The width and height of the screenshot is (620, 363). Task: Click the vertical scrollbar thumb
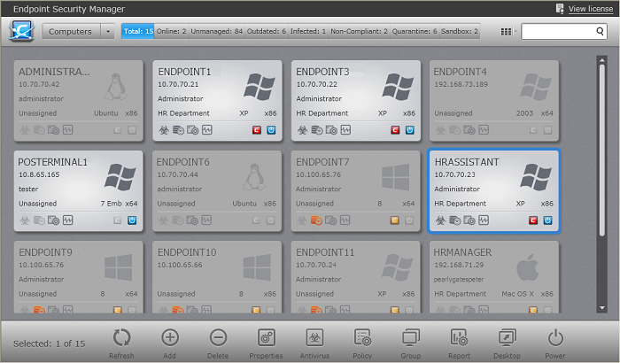coord(601,151)
